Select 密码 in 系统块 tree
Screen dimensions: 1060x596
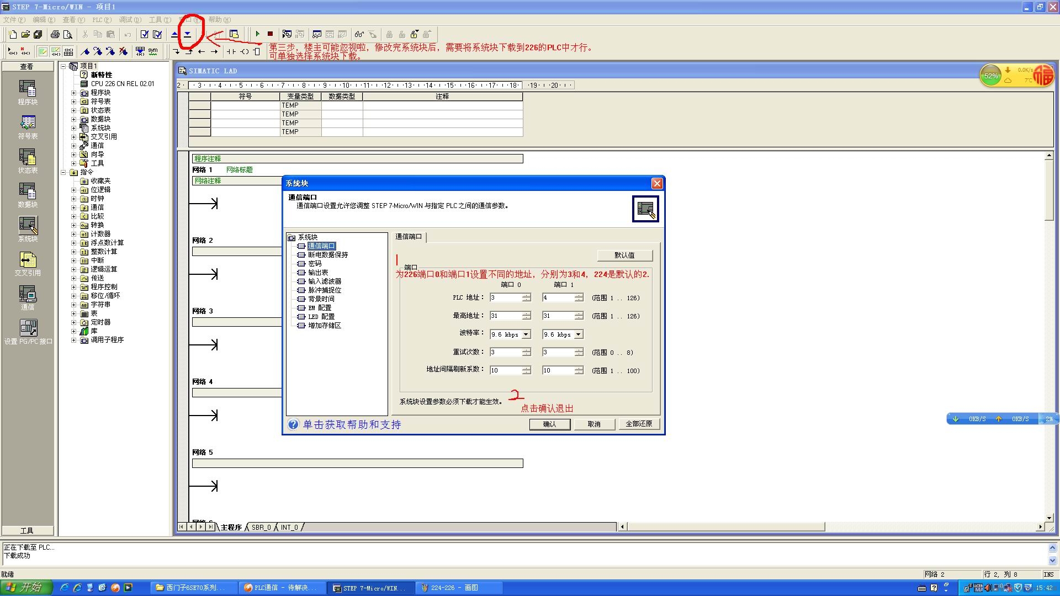[315, 264]
